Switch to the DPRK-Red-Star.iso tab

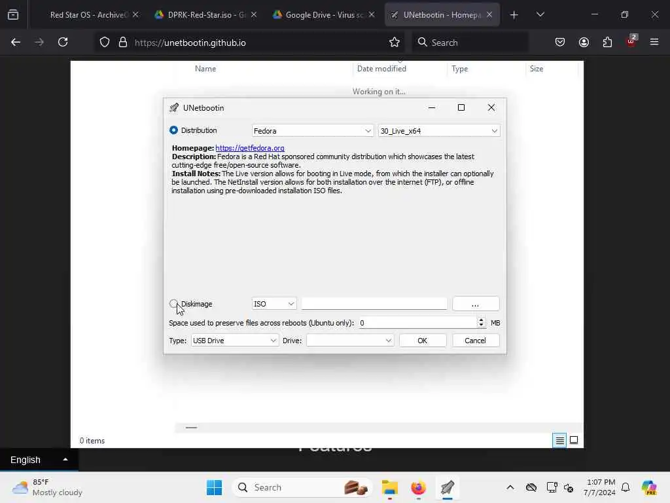click(206, 15)
